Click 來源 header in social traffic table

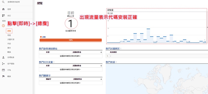tap(48, 65)
